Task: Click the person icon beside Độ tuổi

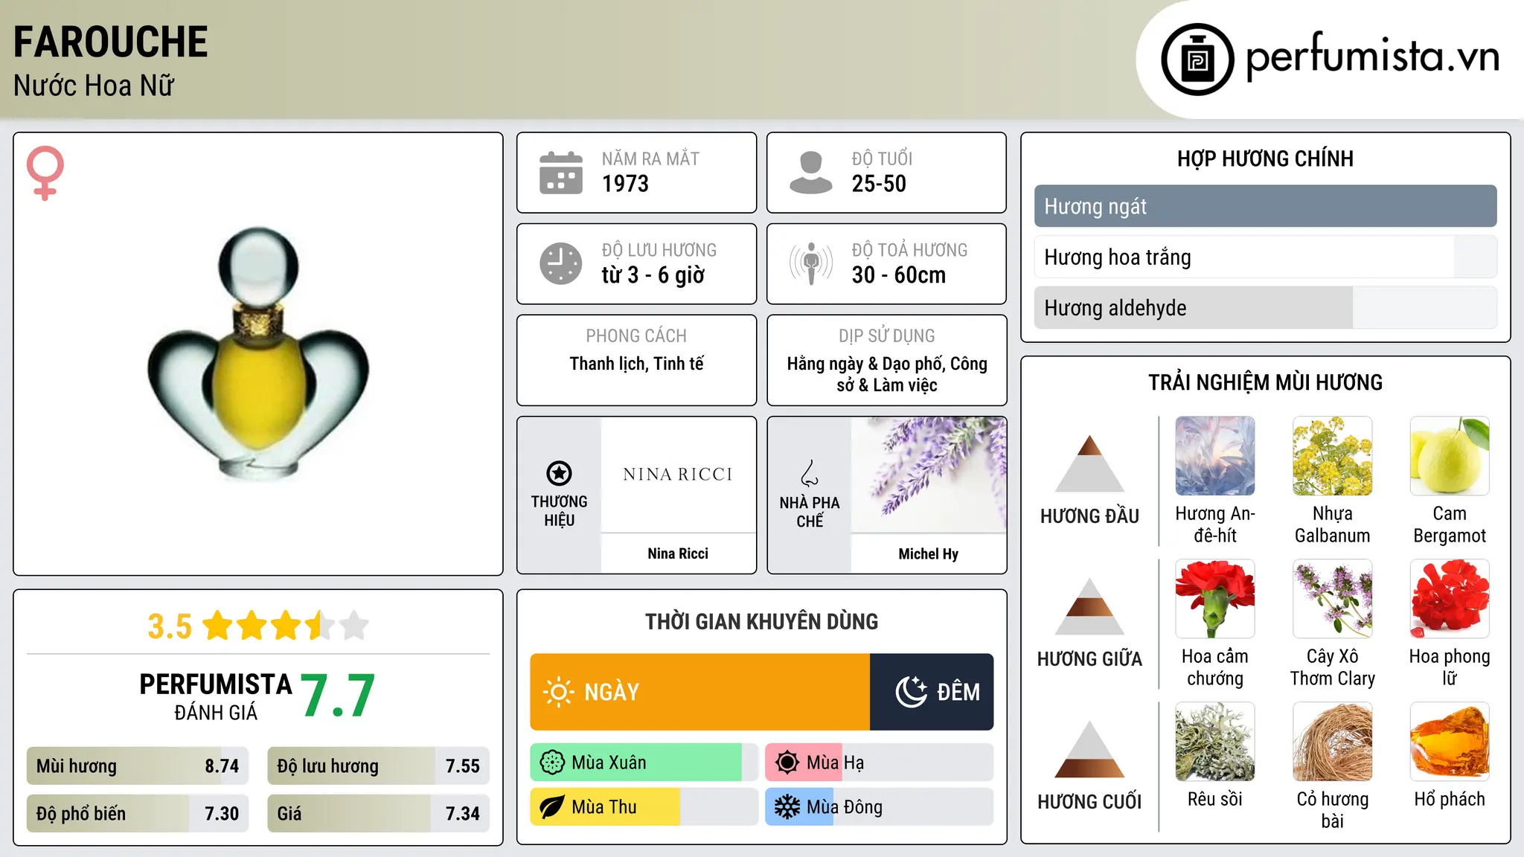Action: tap(810, 173)
